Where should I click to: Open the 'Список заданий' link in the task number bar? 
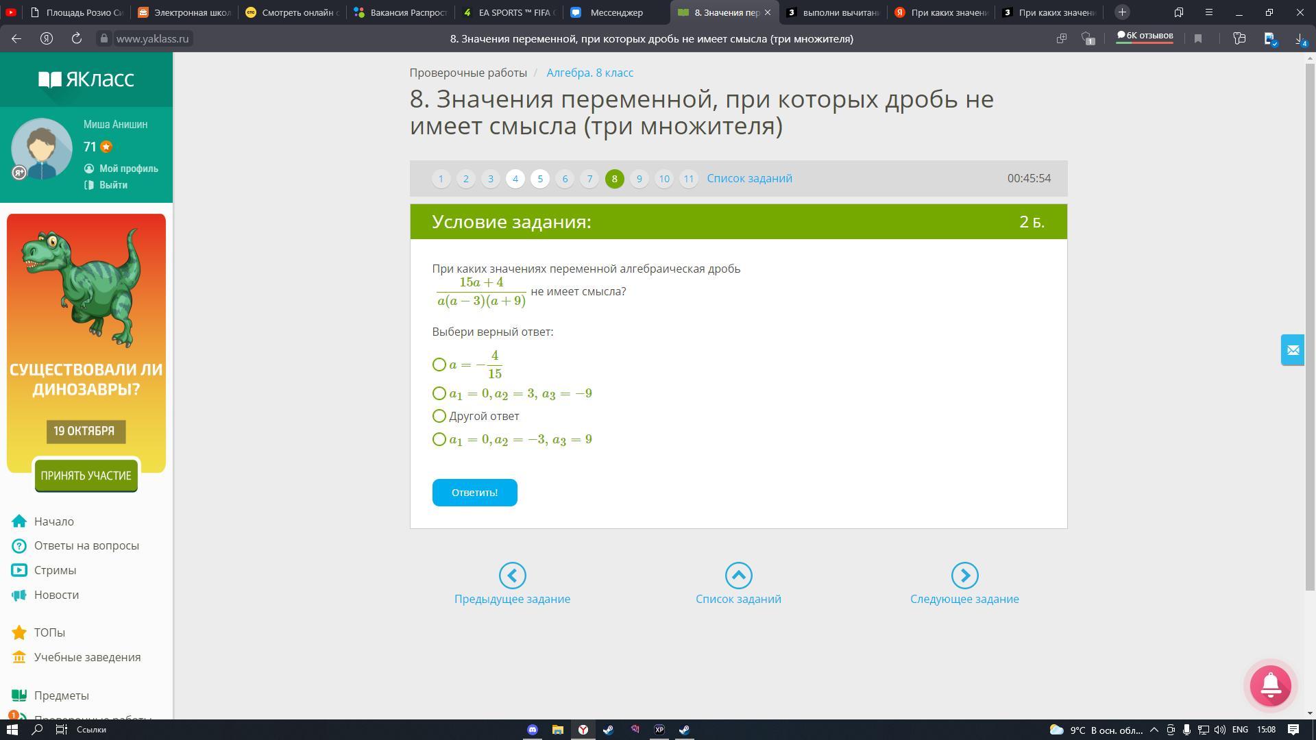click(x=749, y=178)
